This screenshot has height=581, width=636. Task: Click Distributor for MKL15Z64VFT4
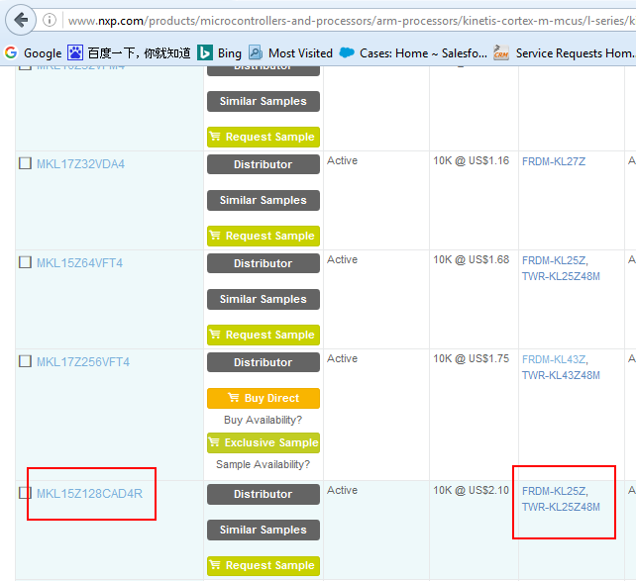tap(264, 263)
